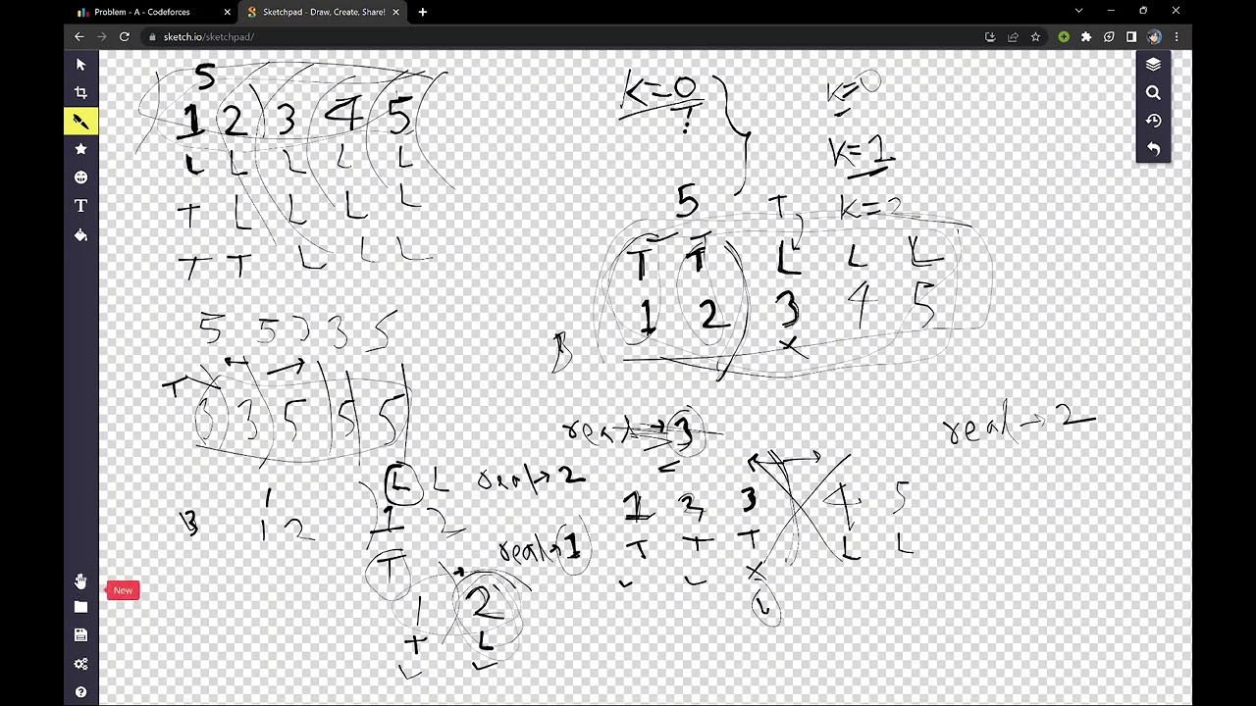Expand the tab search chevron
The image size is (1256, 706).
pos(1078,11)
